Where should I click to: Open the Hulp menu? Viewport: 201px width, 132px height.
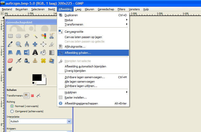click(x=146, y=9)
